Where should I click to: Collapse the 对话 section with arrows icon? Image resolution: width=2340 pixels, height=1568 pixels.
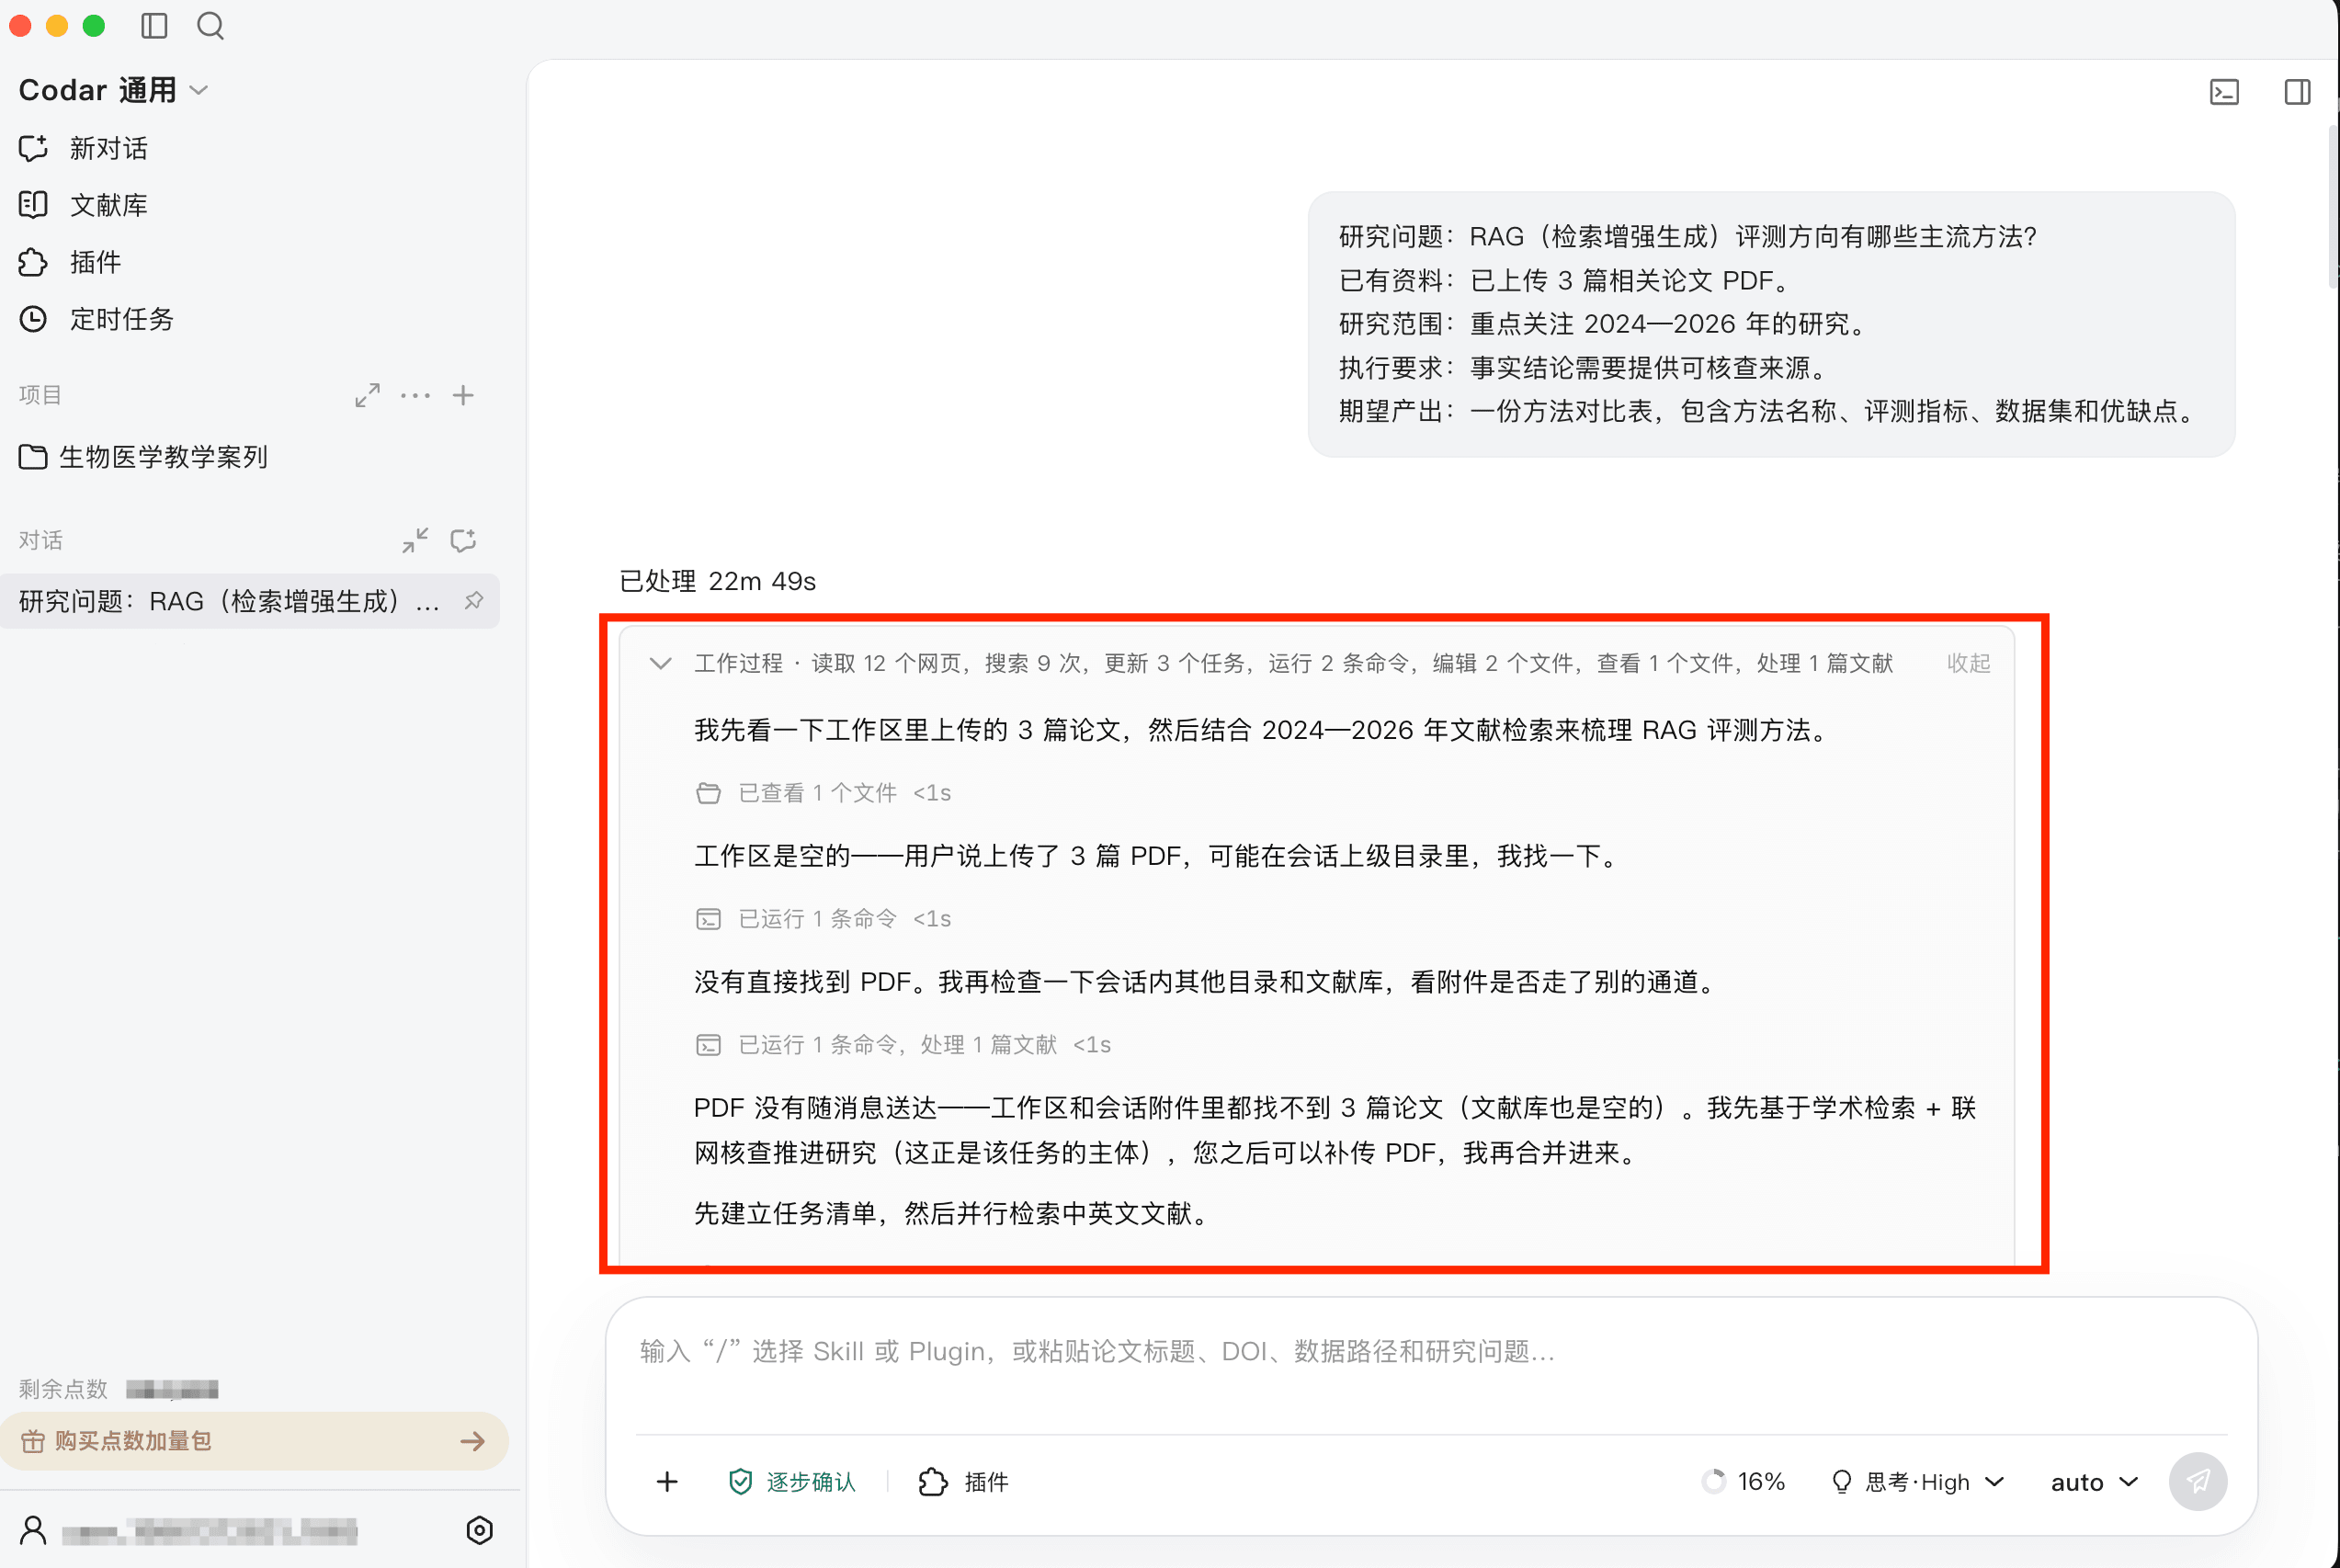415,540
